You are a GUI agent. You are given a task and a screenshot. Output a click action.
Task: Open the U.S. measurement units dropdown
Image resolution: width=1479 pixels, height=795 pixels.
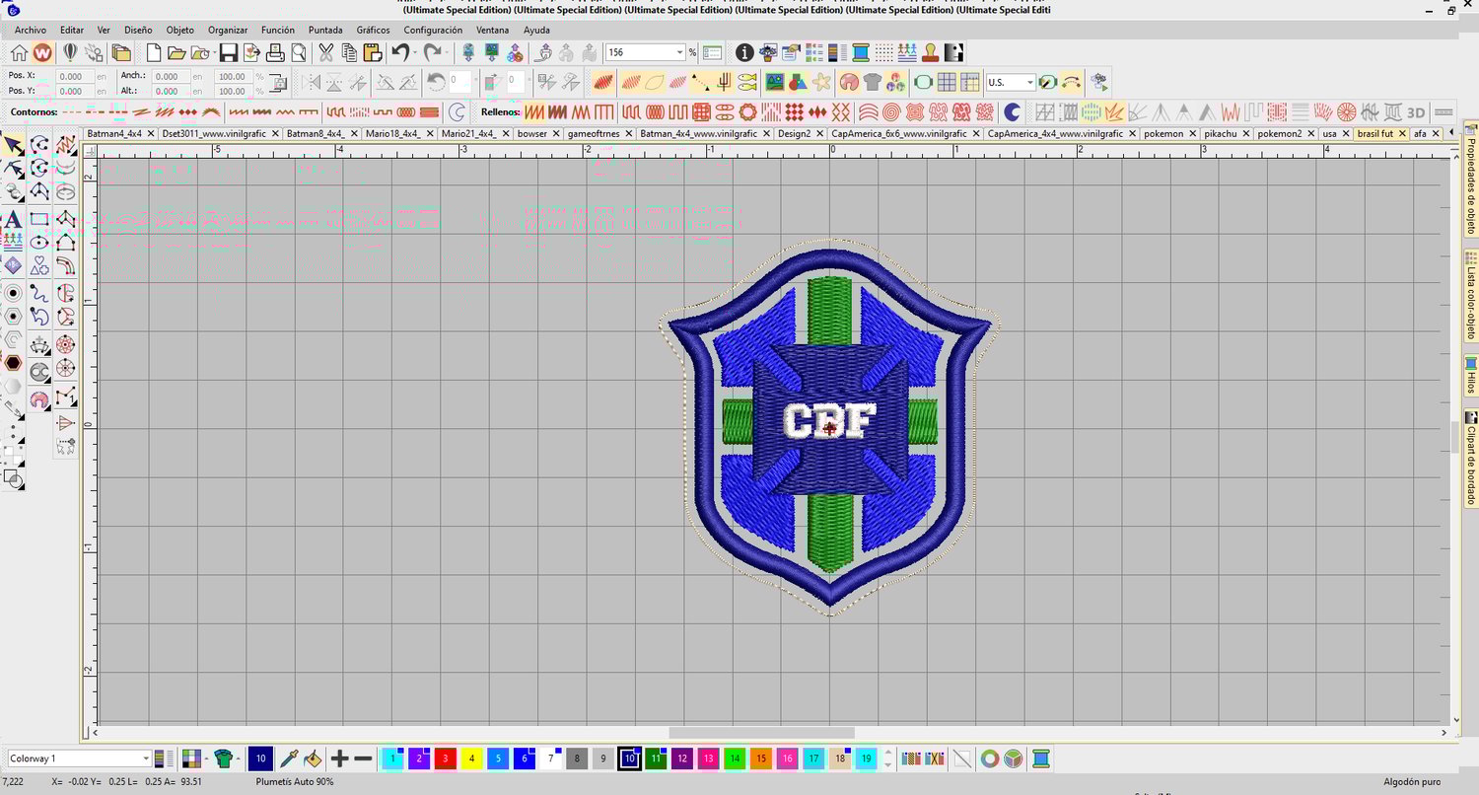tap(1030, 82)
